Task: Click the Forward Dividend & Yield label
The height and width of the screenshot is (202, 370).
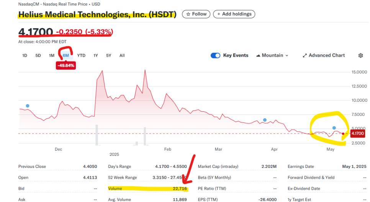Action: coord(311,178)
